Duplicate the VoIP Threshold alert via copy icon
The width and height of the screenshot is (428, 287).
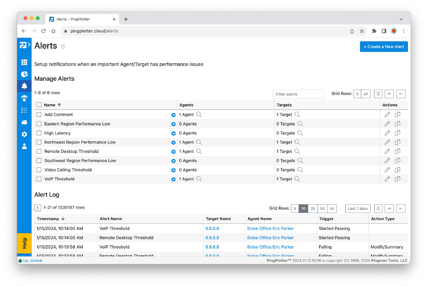pyautogui.click(x=397, y=179)
